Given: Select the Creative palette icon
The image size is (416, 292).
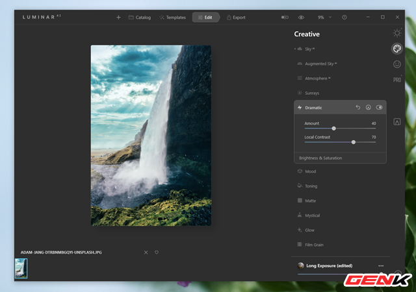Looking at the screenshot, I should 397,49.
